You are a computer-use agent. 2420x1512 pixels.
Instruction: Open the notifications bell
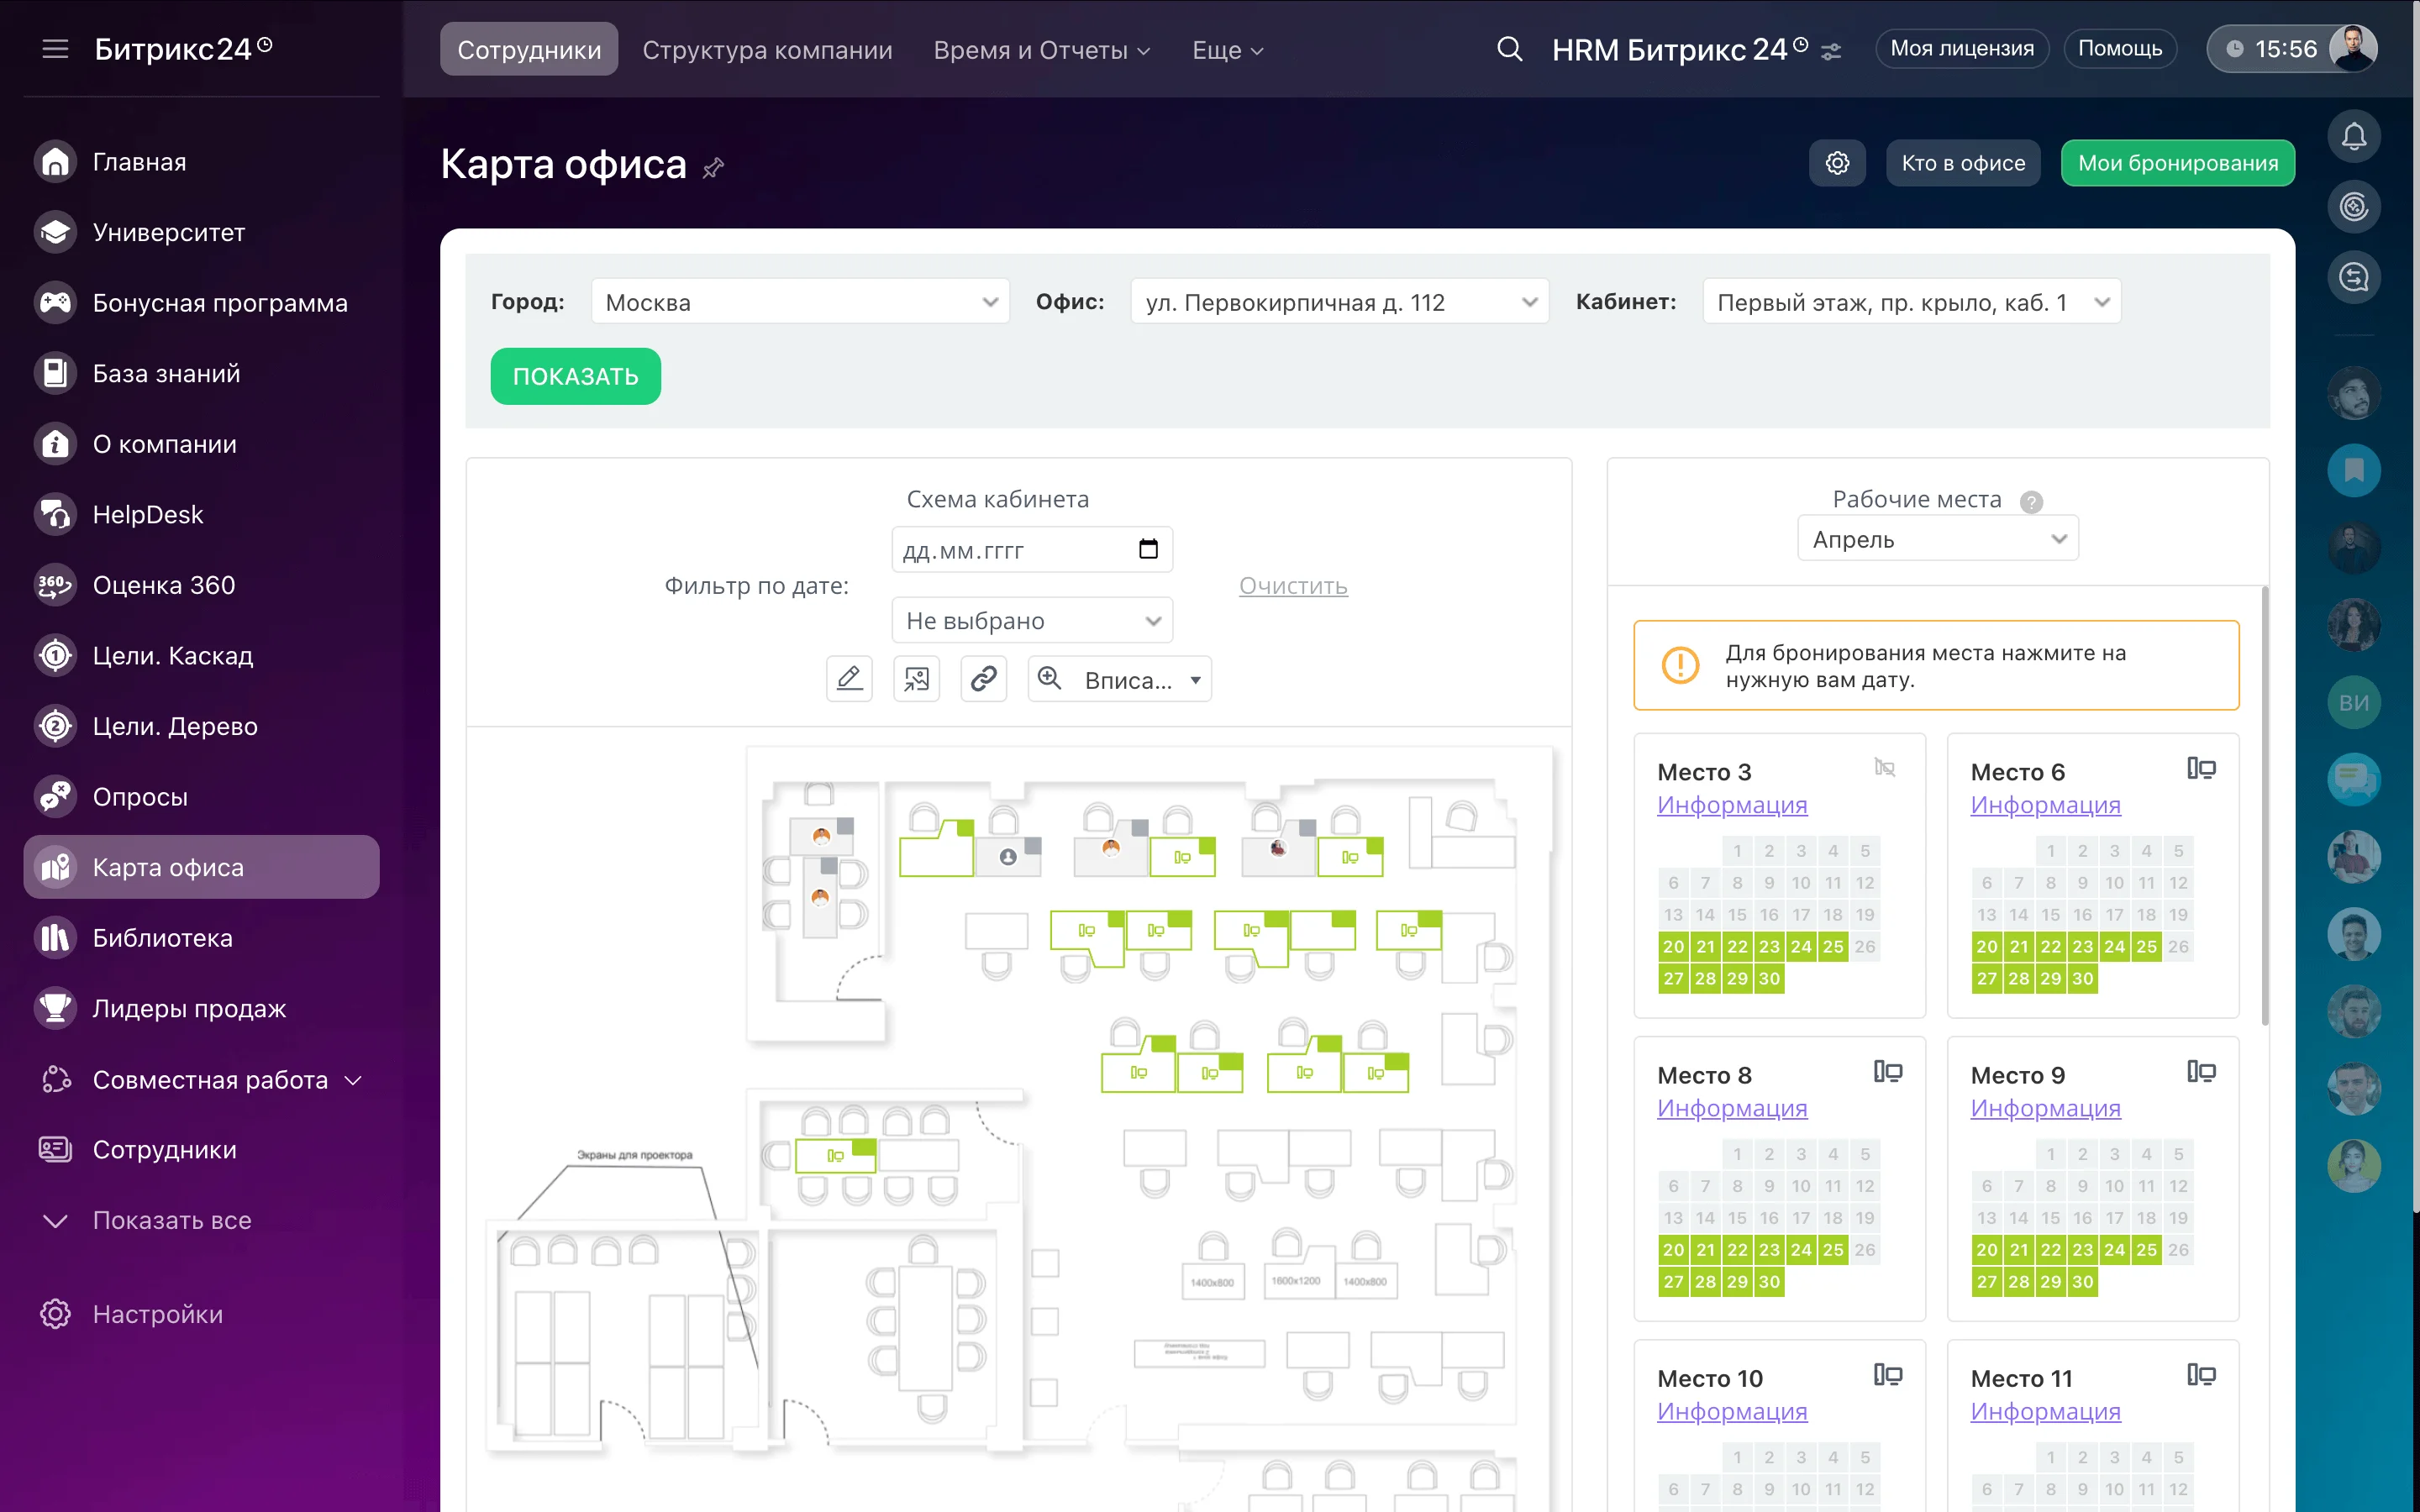2354,136
